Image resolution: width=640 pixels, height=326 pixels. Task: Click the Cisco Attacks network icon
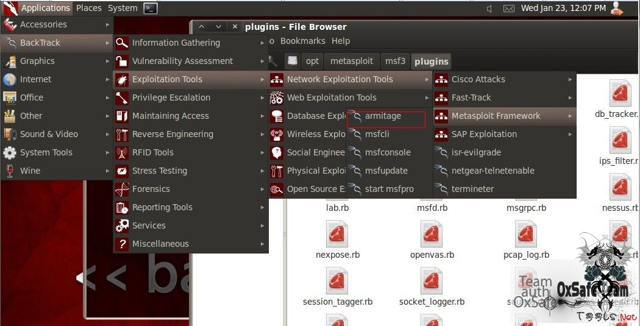point(441,80)
